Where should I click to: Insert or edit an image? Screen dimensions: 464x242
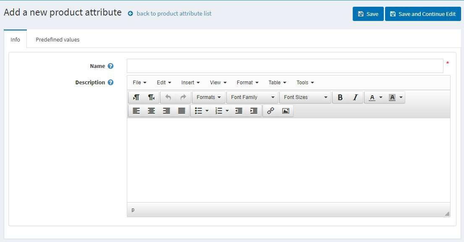pos(286,111)
